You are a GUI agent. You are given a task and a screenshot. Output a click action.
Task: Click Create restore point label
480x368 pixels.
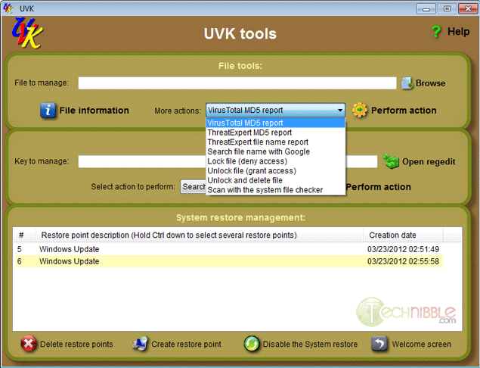(x=186, y=344)
